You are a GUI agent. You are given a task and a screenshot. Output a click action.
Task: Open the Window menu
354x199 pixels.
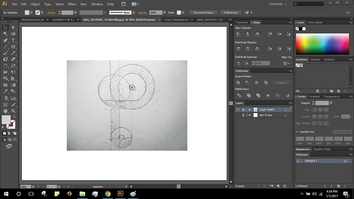(x=97, y=4)
